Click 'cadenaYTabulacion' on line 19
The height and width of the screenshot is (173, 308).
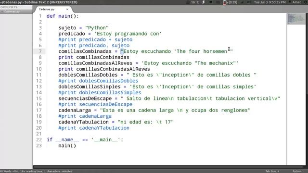pyautogui.click(x=83, y=122)
